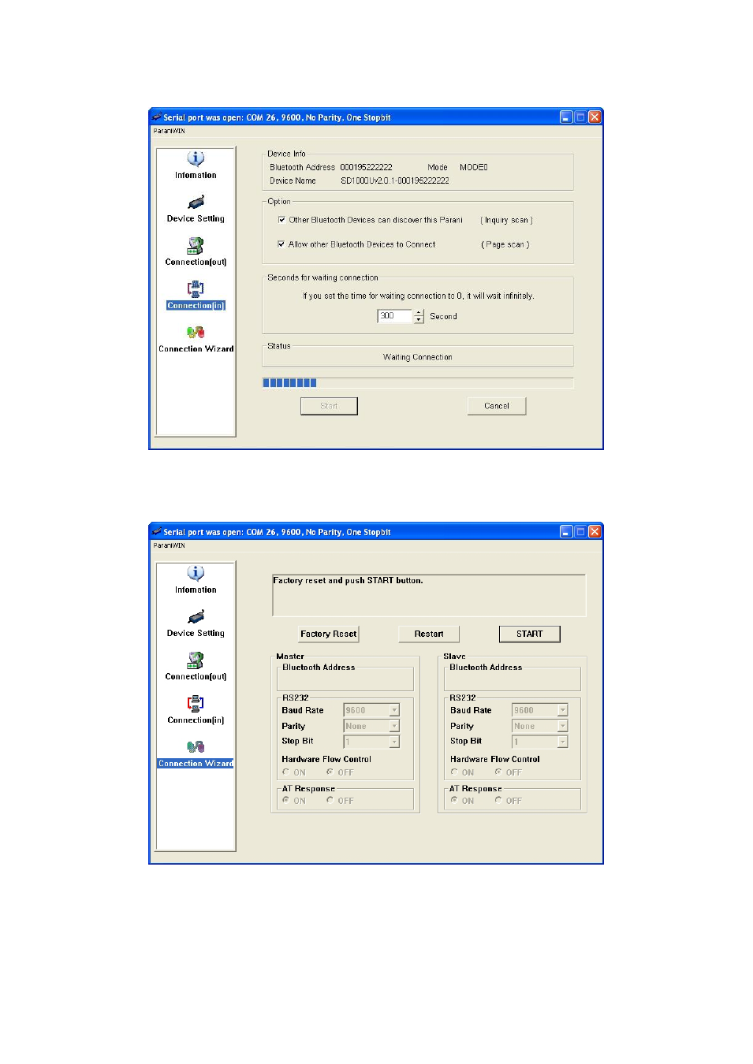Select Device Setting label in upper window

click(x=196, y=218)
